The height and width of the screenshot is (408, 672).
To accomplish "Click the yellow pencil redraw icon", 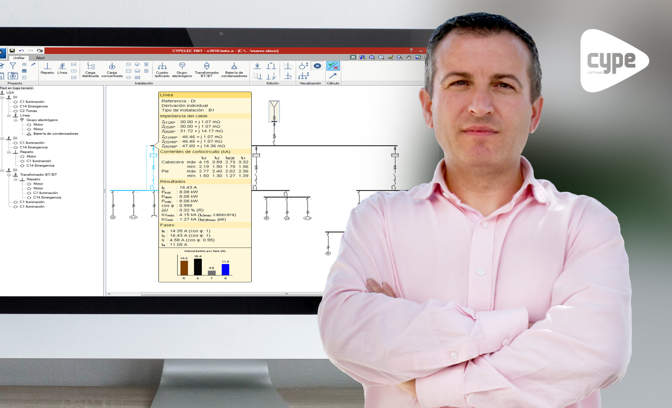I will 390,57.
